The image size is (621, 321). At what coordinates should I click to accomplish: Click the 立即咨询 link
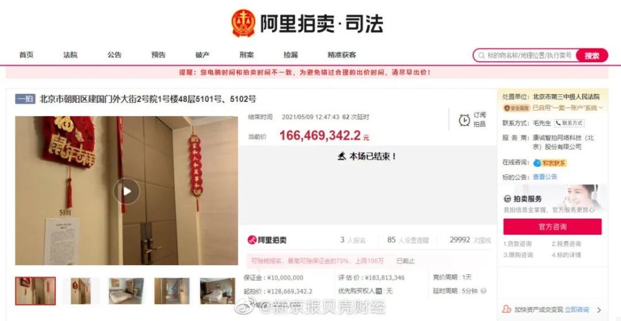coord(577,310)
